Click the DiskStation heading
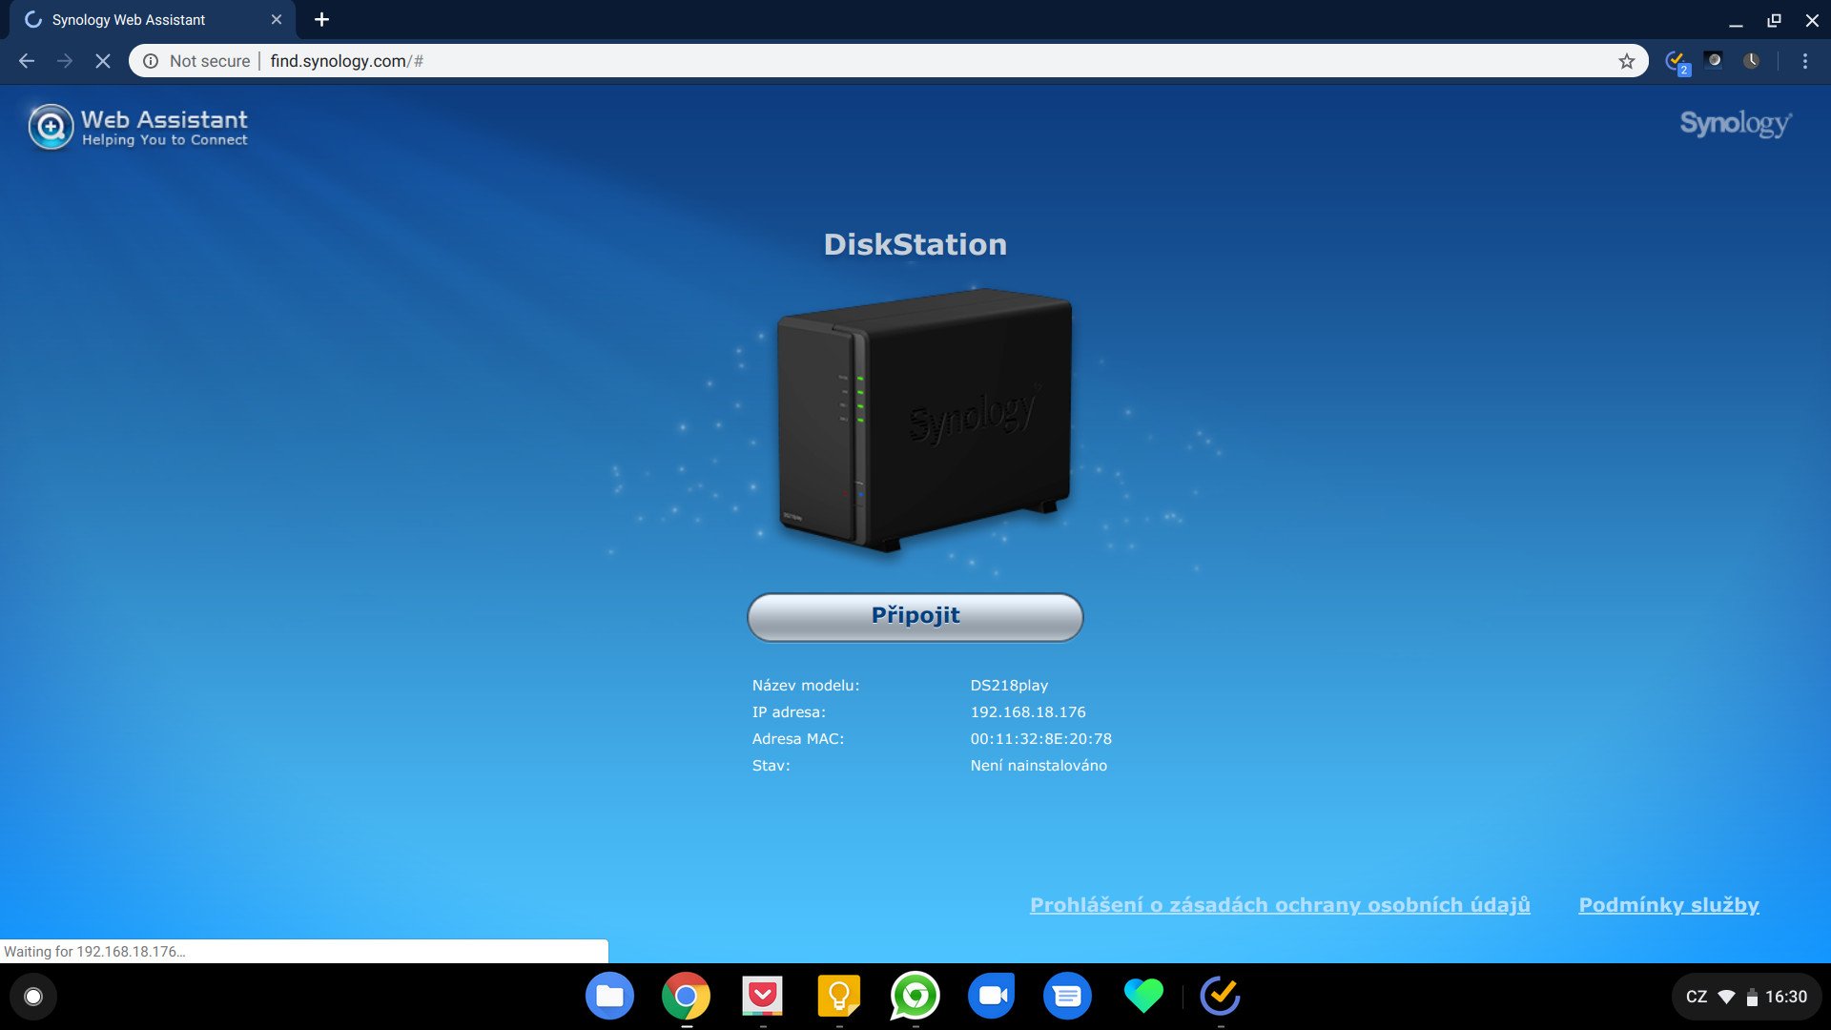 tap(915, 244)
